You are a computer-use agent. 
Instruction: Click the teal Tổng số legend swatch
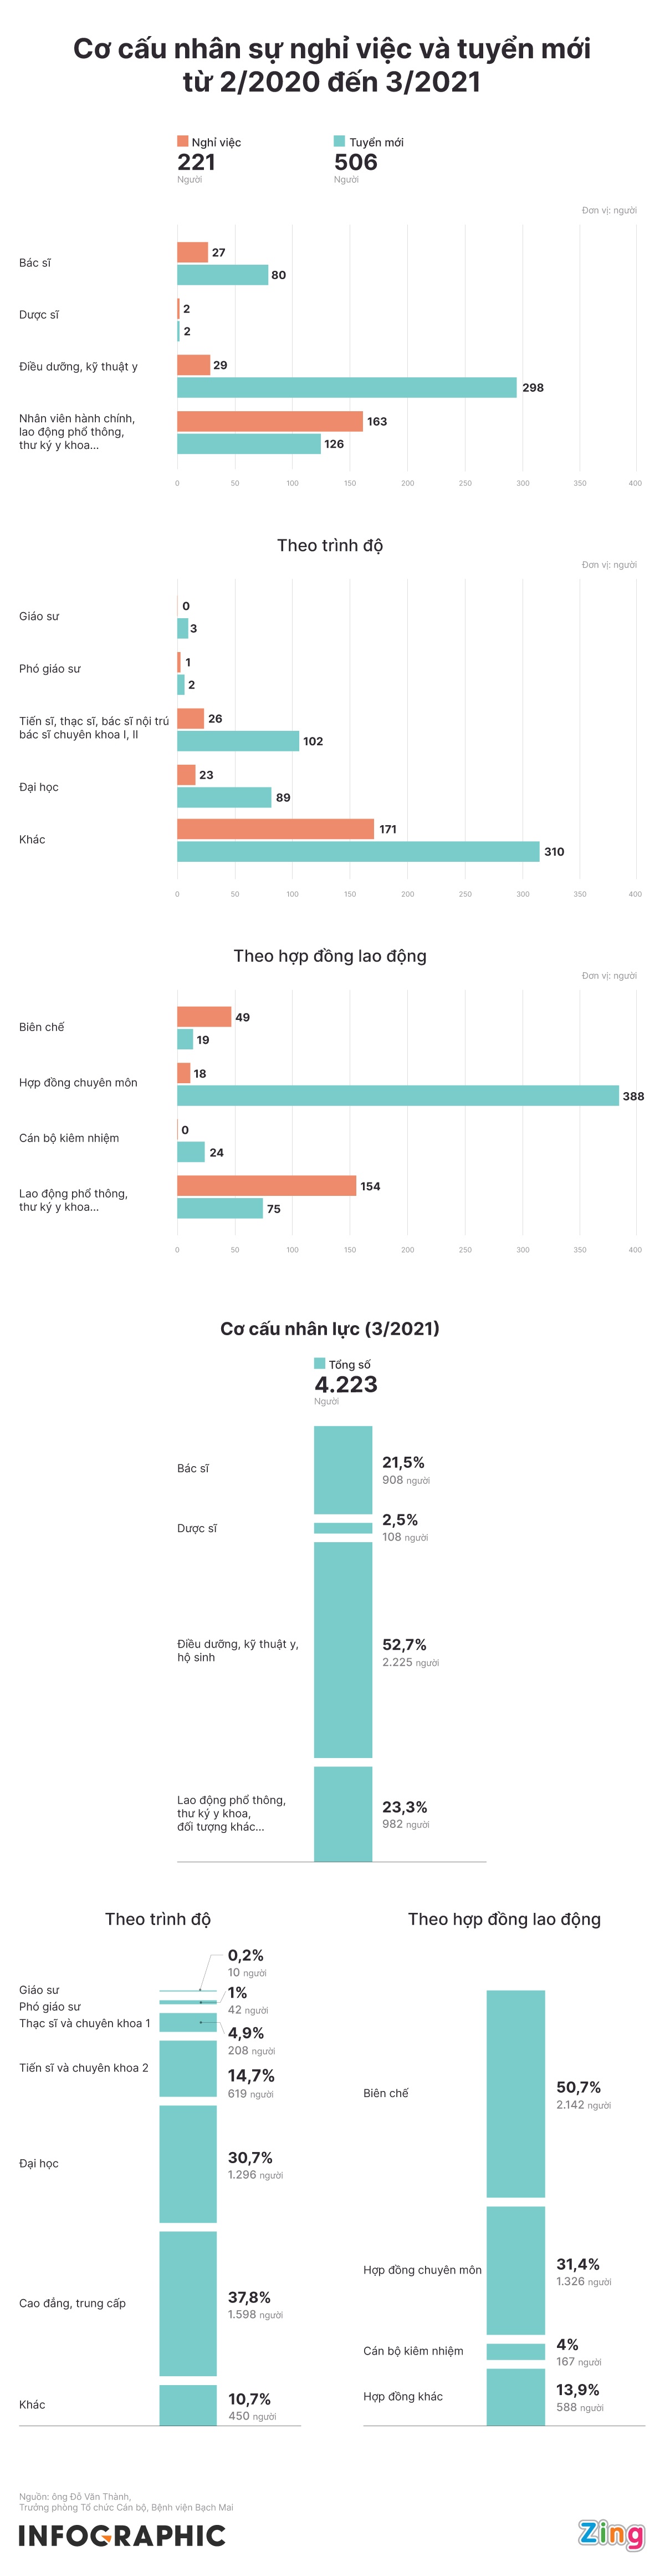click(x=320, y=1363)
